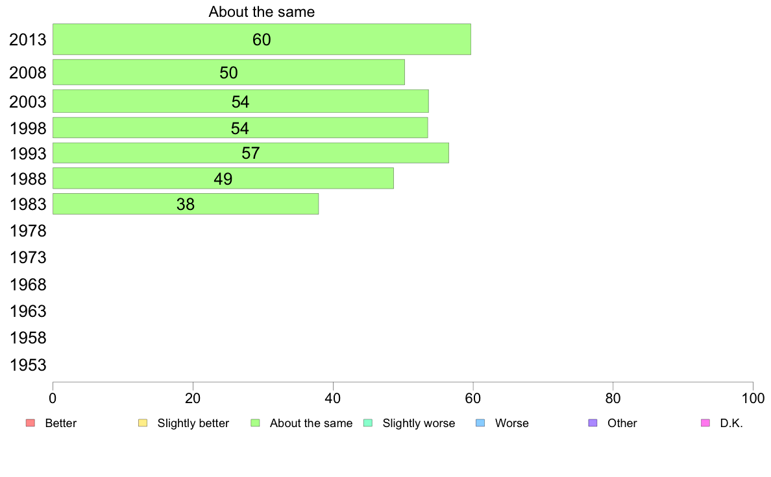Click the teal Slightly worse legend swatch

coord(368,423)
